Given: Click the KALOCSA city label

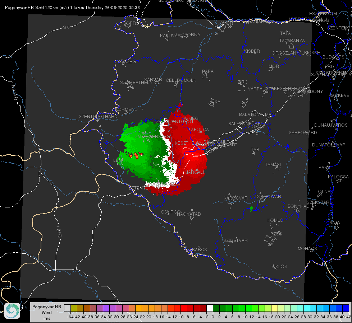Looking at the screenshot, I should tap(338, 177).
